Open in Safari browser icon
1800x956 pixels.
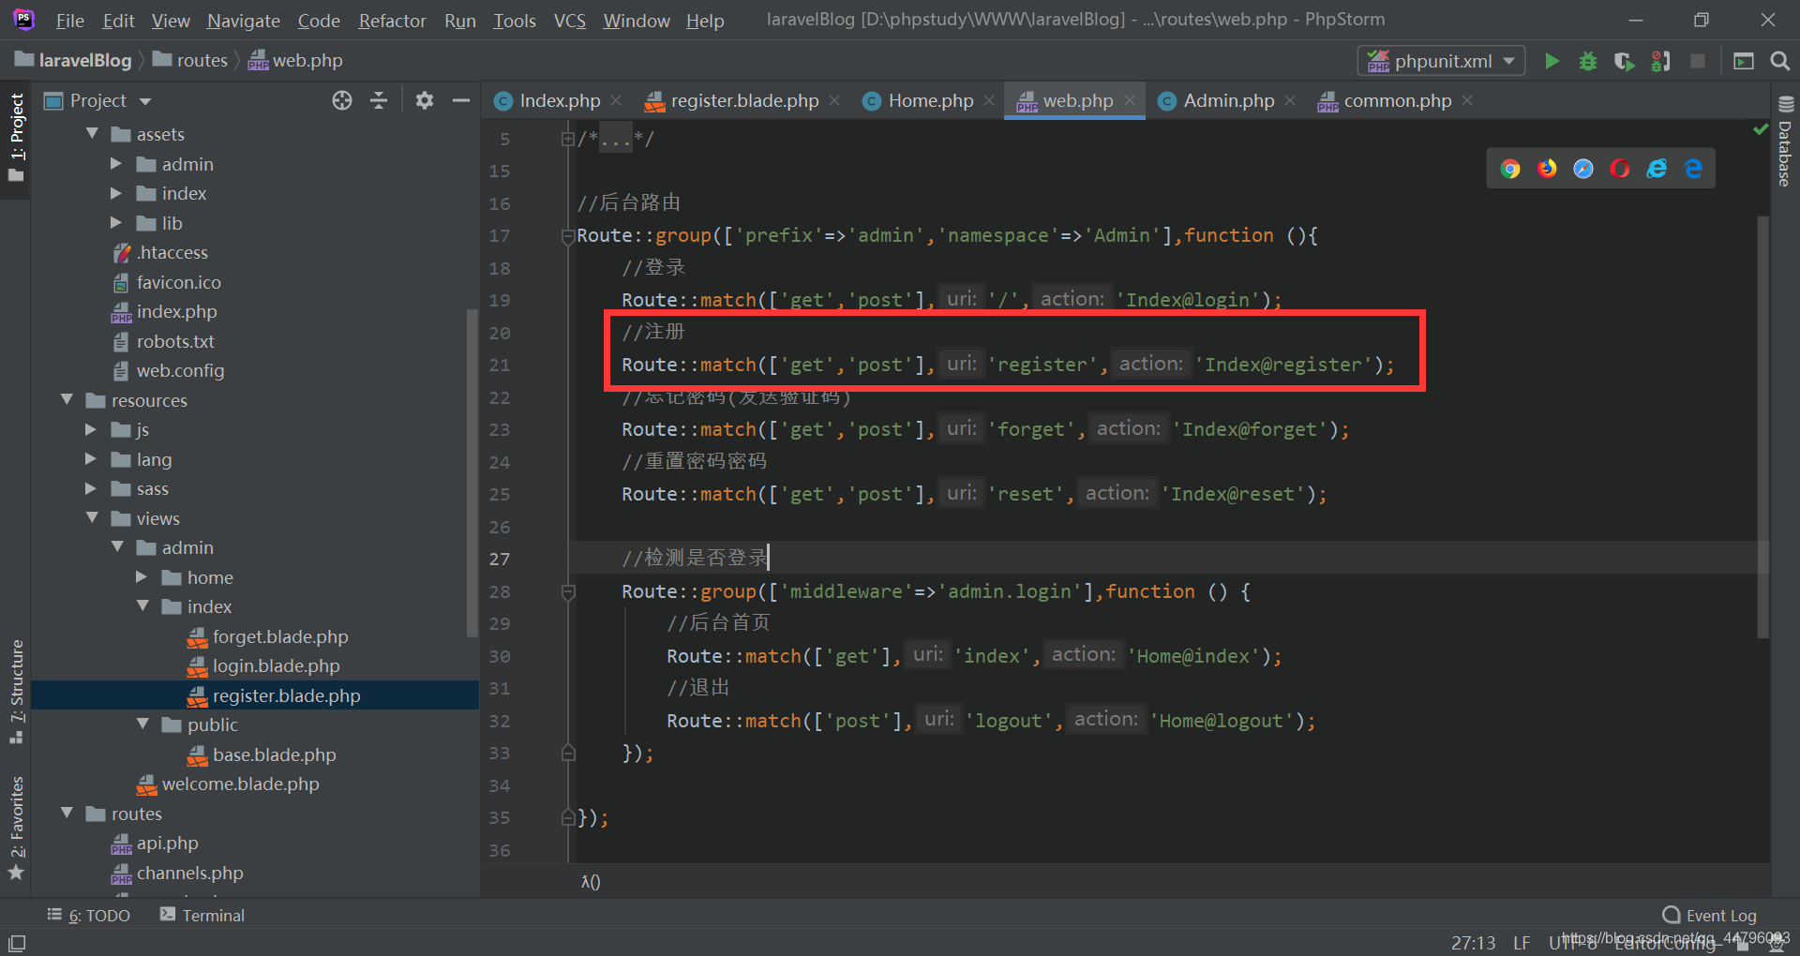[1583, 169]
